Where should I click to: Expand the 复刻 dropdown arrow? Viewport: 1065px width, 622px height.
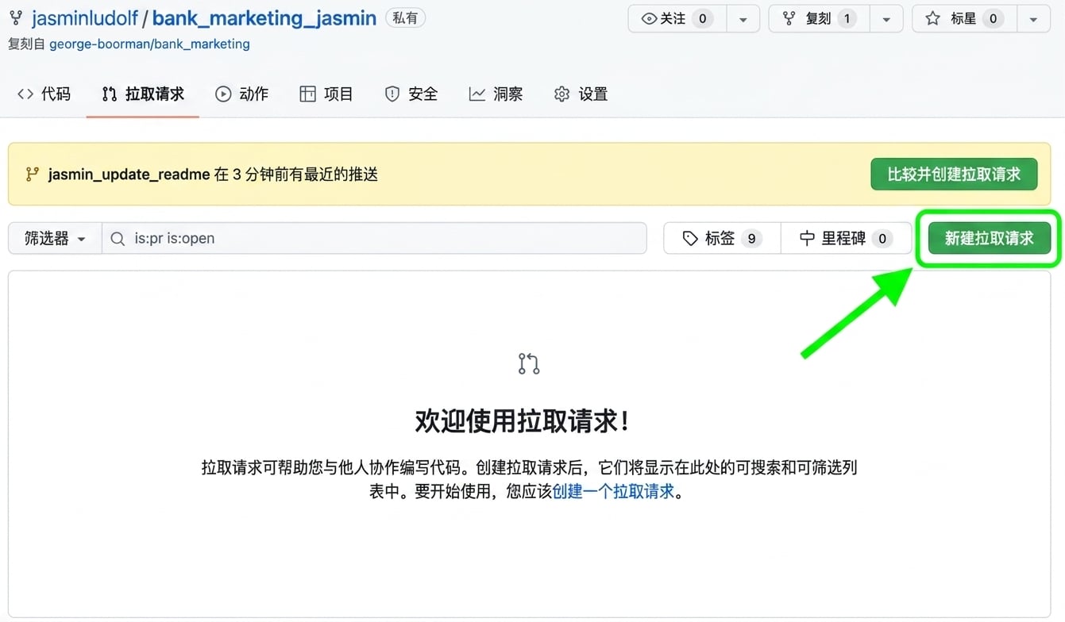pyautogui.click(x=886, y=19)
